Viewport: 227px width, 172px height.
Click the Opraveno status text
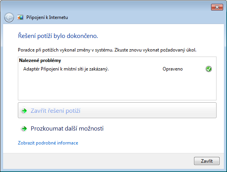(x=173, y=69)
